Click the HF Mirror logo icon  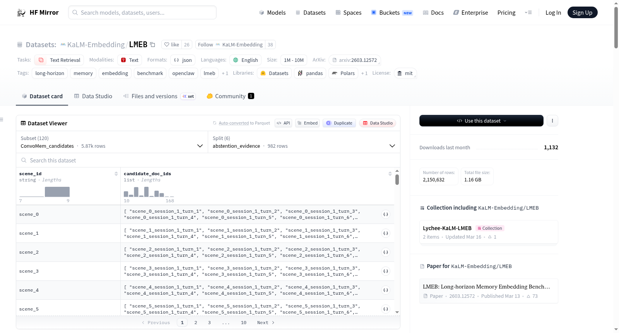pos(21,13)
